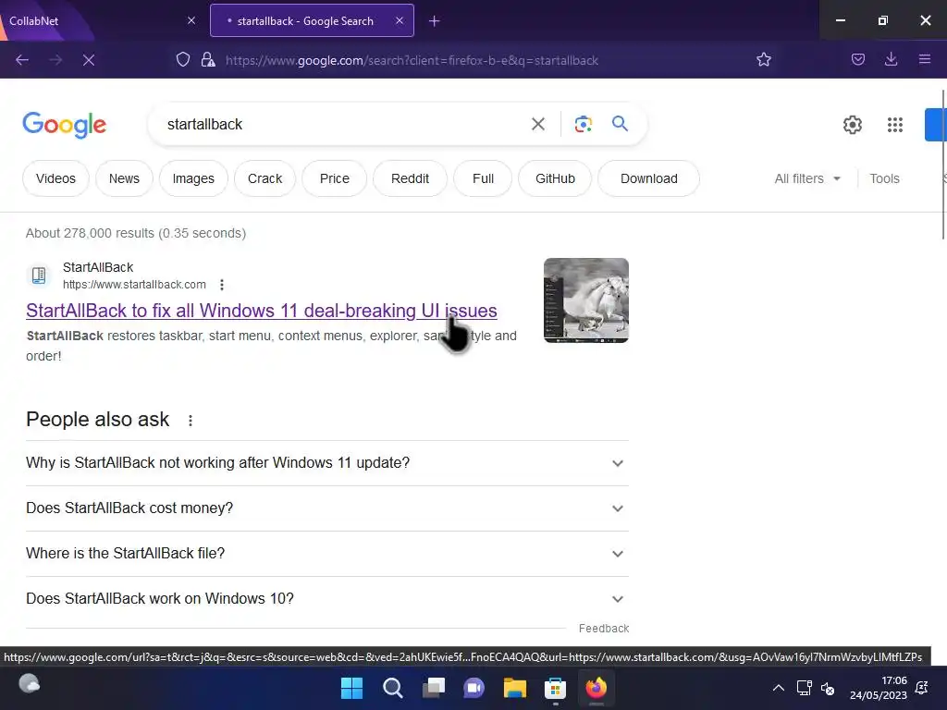The height and width of the screenshot is (710, 947).
Task: Select the startallback Google Search tab
Action: point(312,20)
